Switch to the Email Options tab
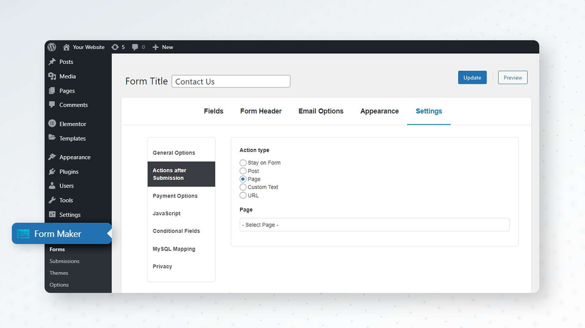585x328 pixels. click(x=321, y=111)
